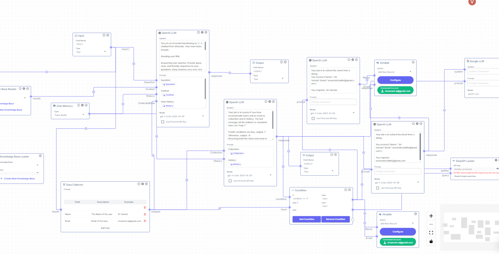Open model dropdown on email-extraction LLM

397,182
